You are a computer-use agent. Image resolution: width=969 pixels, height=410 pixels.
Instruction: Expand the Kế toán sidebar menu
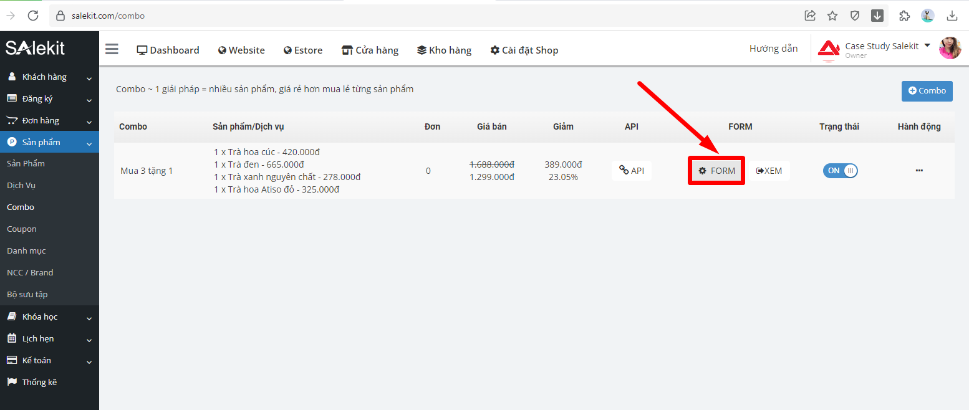(x=49, y=360)
